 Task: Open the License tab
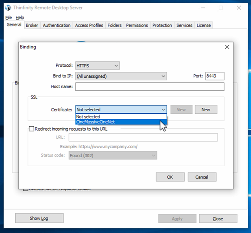[203, 25]
